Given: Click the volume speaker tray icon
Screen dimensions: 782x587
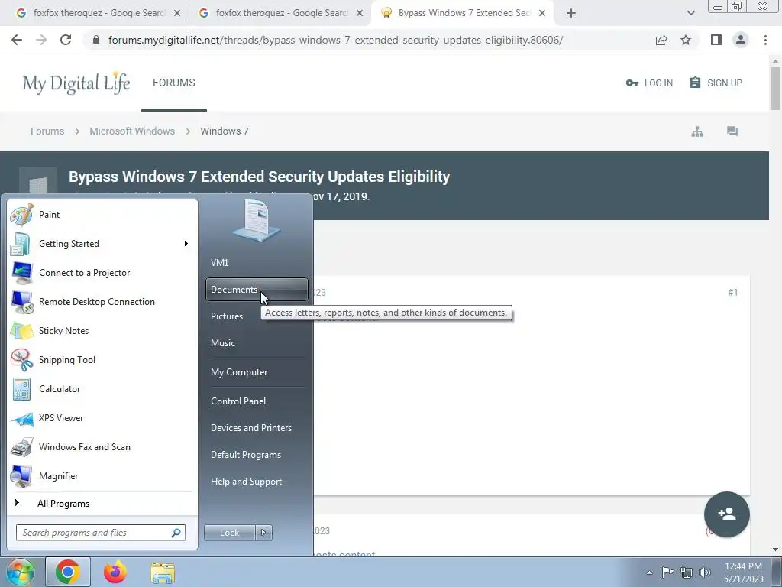Looking at the screenshot, I should [x=705, y=572].
